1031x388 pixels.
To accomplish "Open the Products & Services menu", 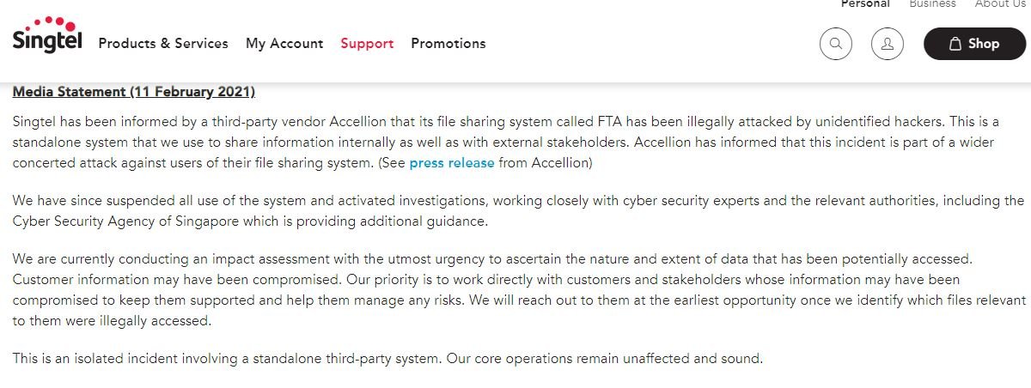I will click(163, 44).
